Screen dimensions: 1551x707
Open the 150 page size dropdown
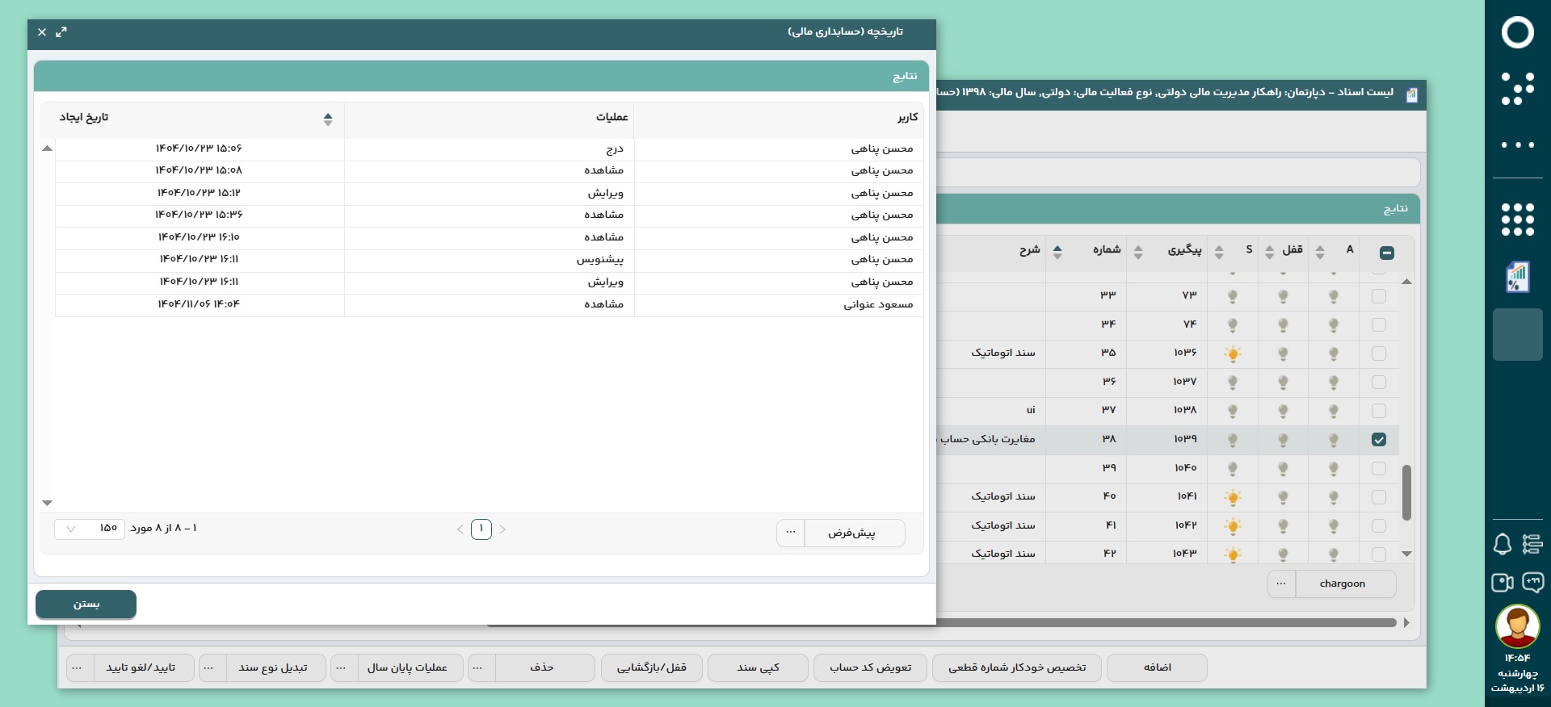pos(90,529)
